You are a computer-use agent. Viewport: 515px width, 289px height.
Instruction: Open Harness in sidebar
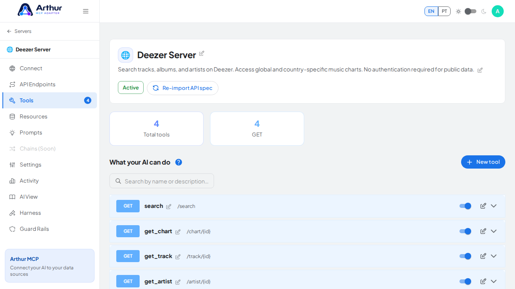[49, 213]
